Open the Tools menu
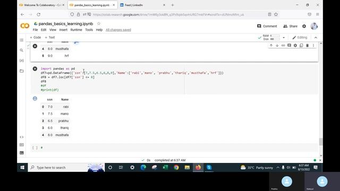340x191 pixels. 89,30
